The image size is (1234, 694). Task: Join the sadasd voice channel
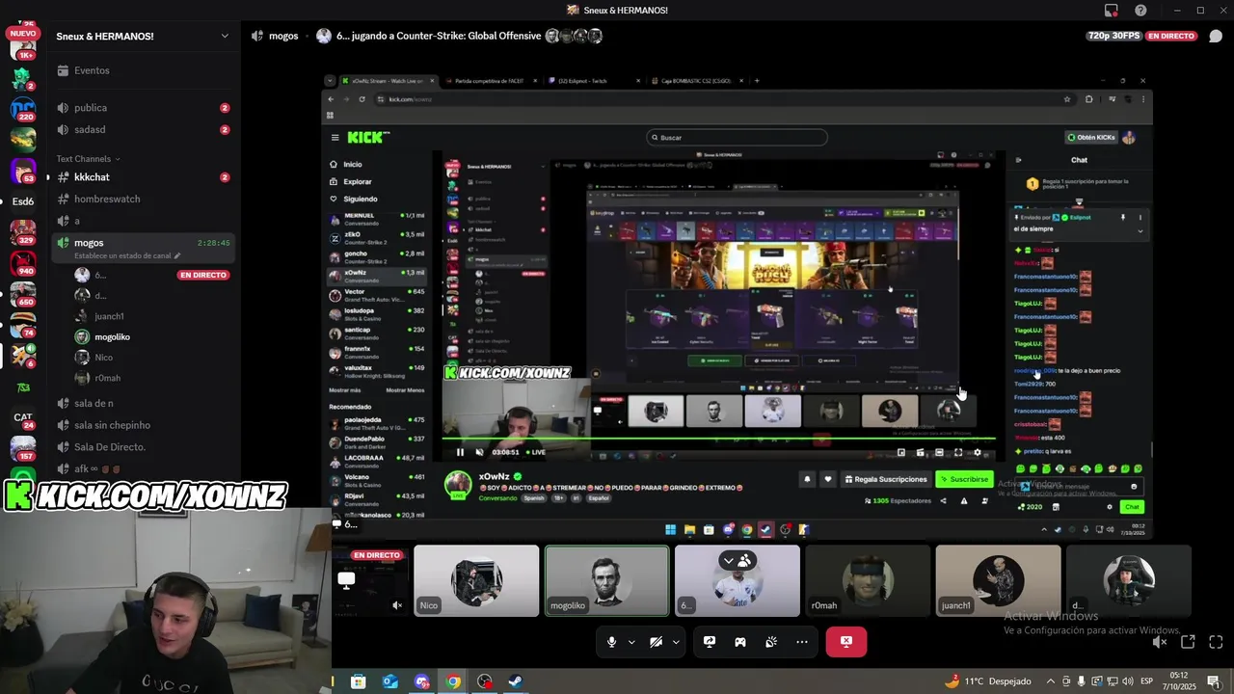tap(145, 129)
